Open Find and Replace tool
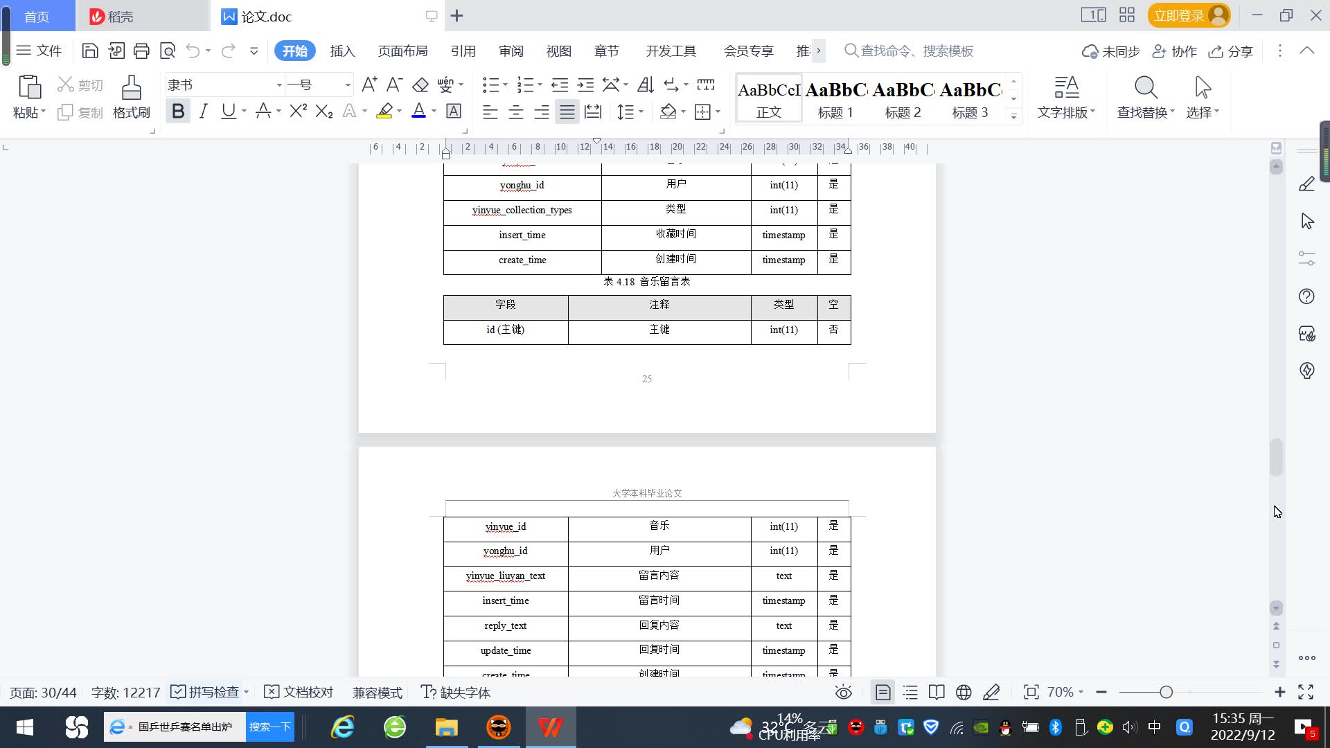The image size is (1330, 748). [x=1146, y=98]
